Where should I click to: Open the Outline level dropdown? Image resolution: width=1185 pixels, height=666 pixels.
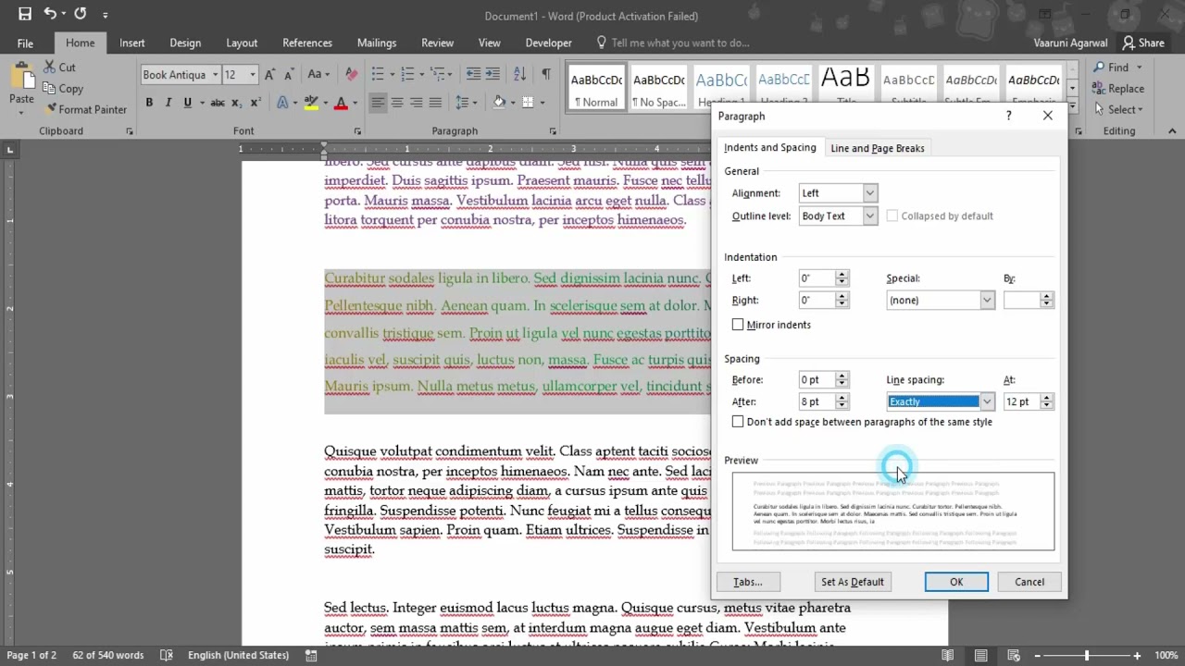(869, 216)
